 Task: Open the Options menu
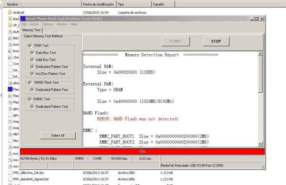[x=47, y=24]
